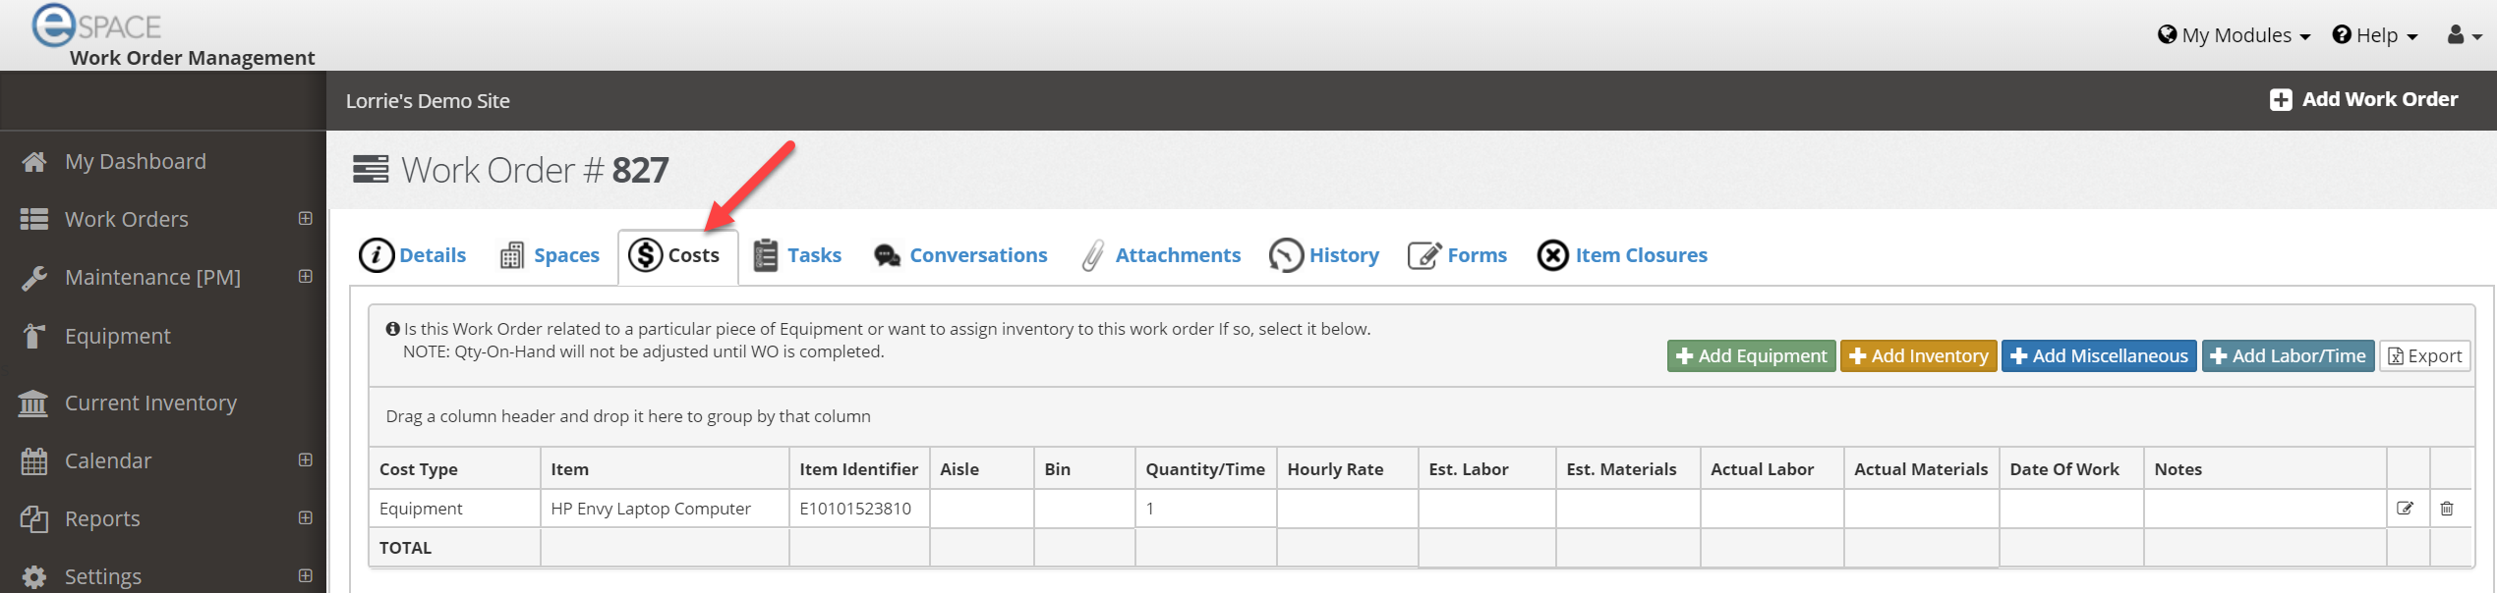This screenshot has width=2497, height=593.
Task: Expand the Calendar sidebar submenu
Action: (306, 459)
